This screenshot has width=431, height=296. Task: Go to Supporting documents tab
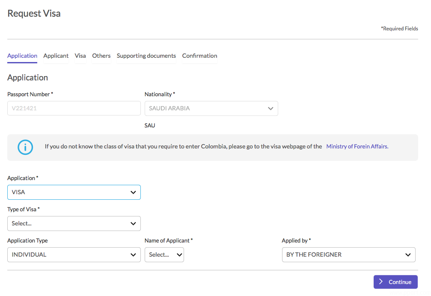[x=146, y=56]
